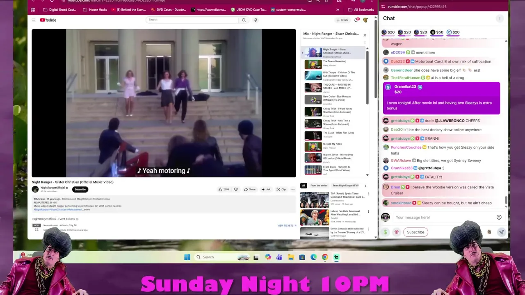Screen dimensions: 525x295
Task: Play Cheap Trick I Want You to Want Me
Action: (x=333, y=112)
